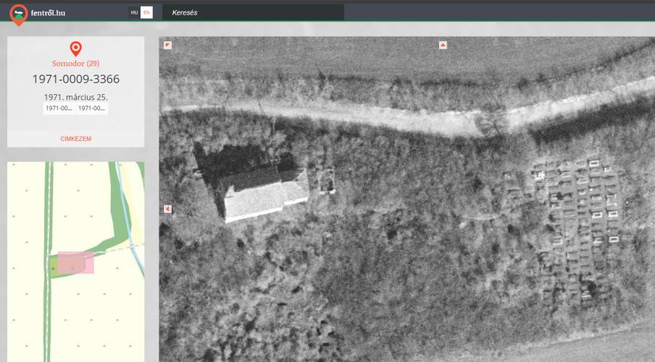The width and height of the screenshot is (655, 362).
Task: Select the second 1971-00... image tag
Action: (92, 108)
